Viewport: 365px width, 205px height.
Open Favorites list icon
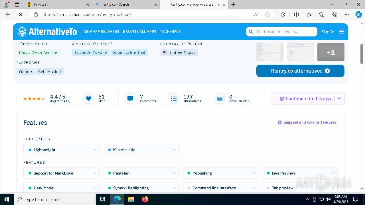pyautogui.click(x=309, y=15)
